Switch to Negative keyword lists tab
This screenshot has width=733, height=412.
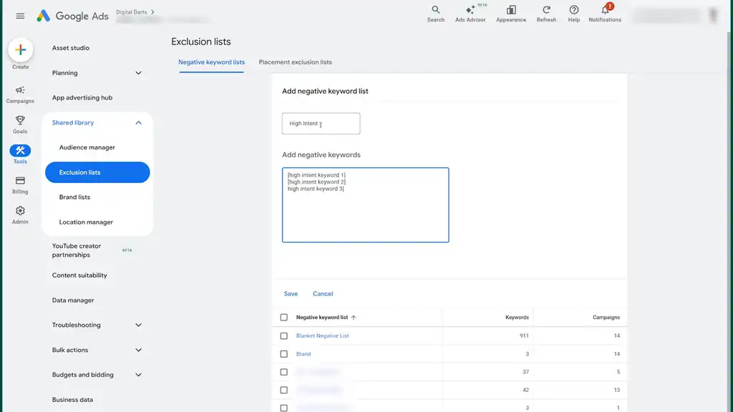tap(211, 62)
